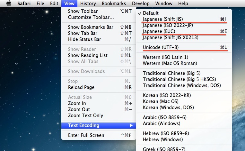
Task: Select Japanese (Shift JIS X0213) encoding
Action: (x=184, y=37)
